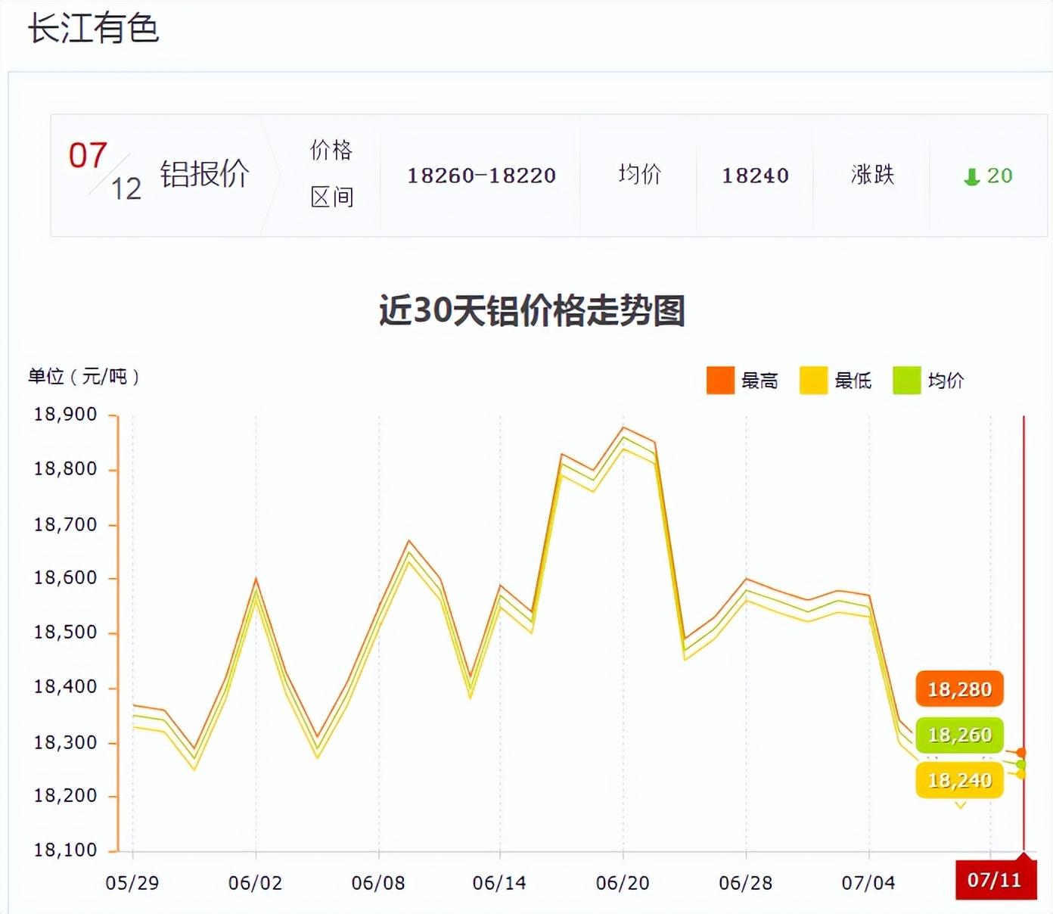This screenshot has height=914, width=1053.
Task: Select the 18,280 orange tooltip value
Action: pyautogui.click(x=959, y=689)
